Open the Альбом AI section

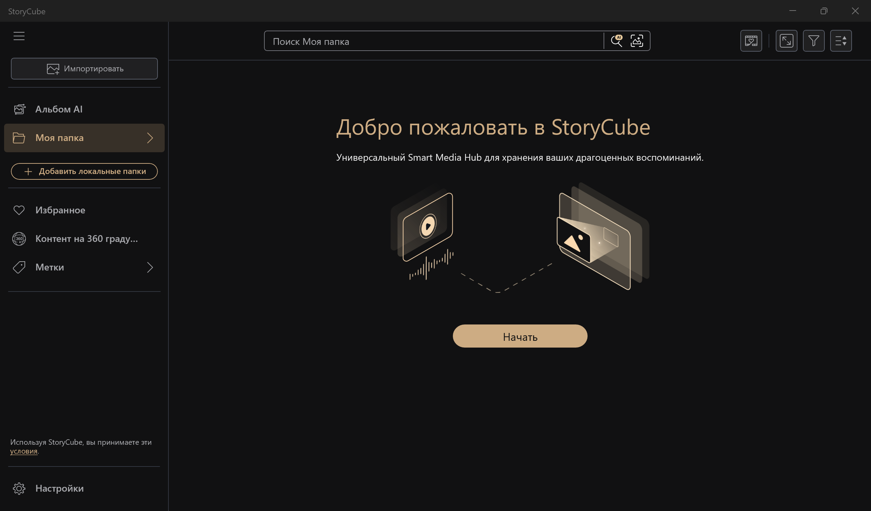point(59,109)
